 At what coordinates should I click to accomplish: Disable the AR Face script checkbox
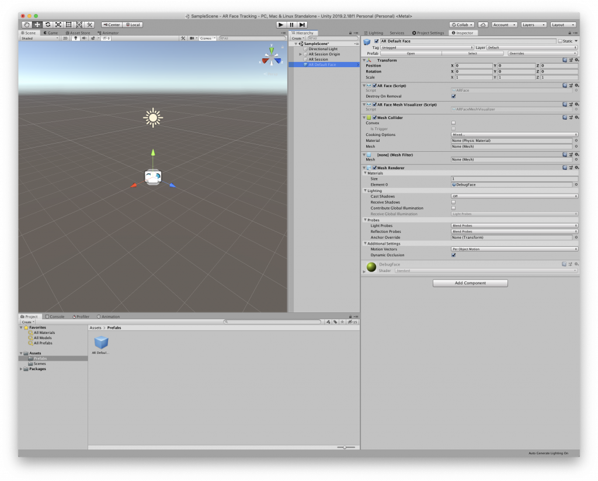374,86
